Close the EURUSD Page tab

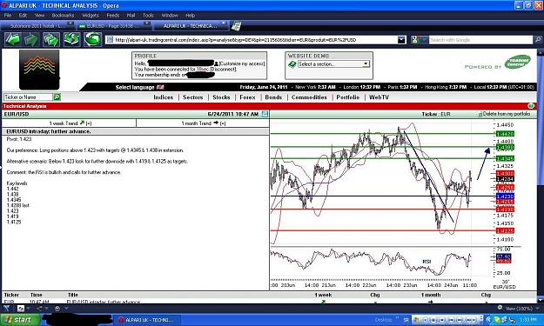147,23
